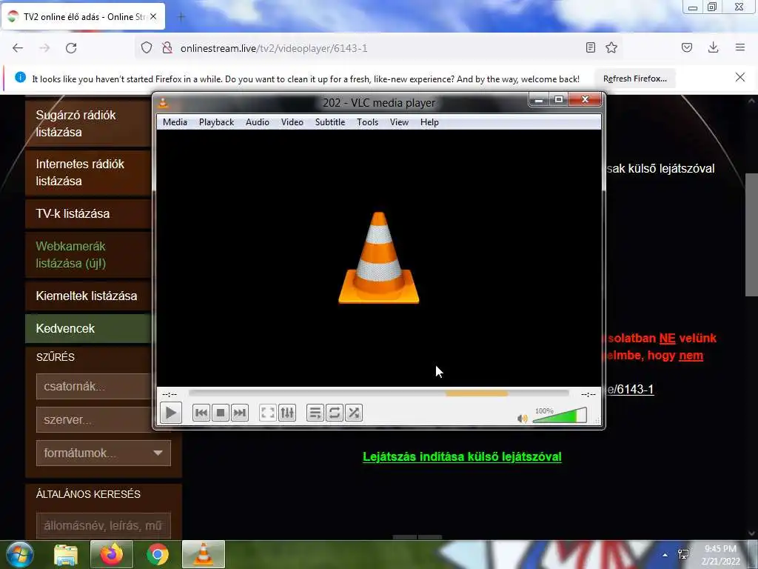Go back in Firefox
This screenshot has width=758, height=569.
click(18, 48)
